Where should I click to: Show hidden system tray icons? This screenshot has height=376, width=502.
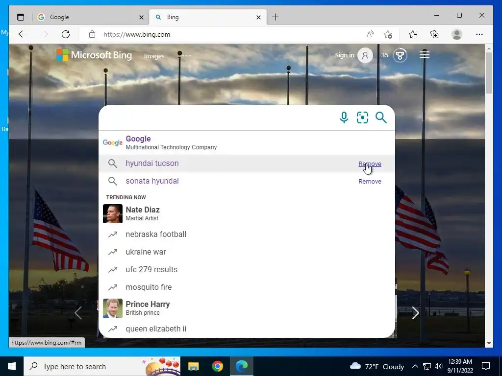click(x=415, y=366)
